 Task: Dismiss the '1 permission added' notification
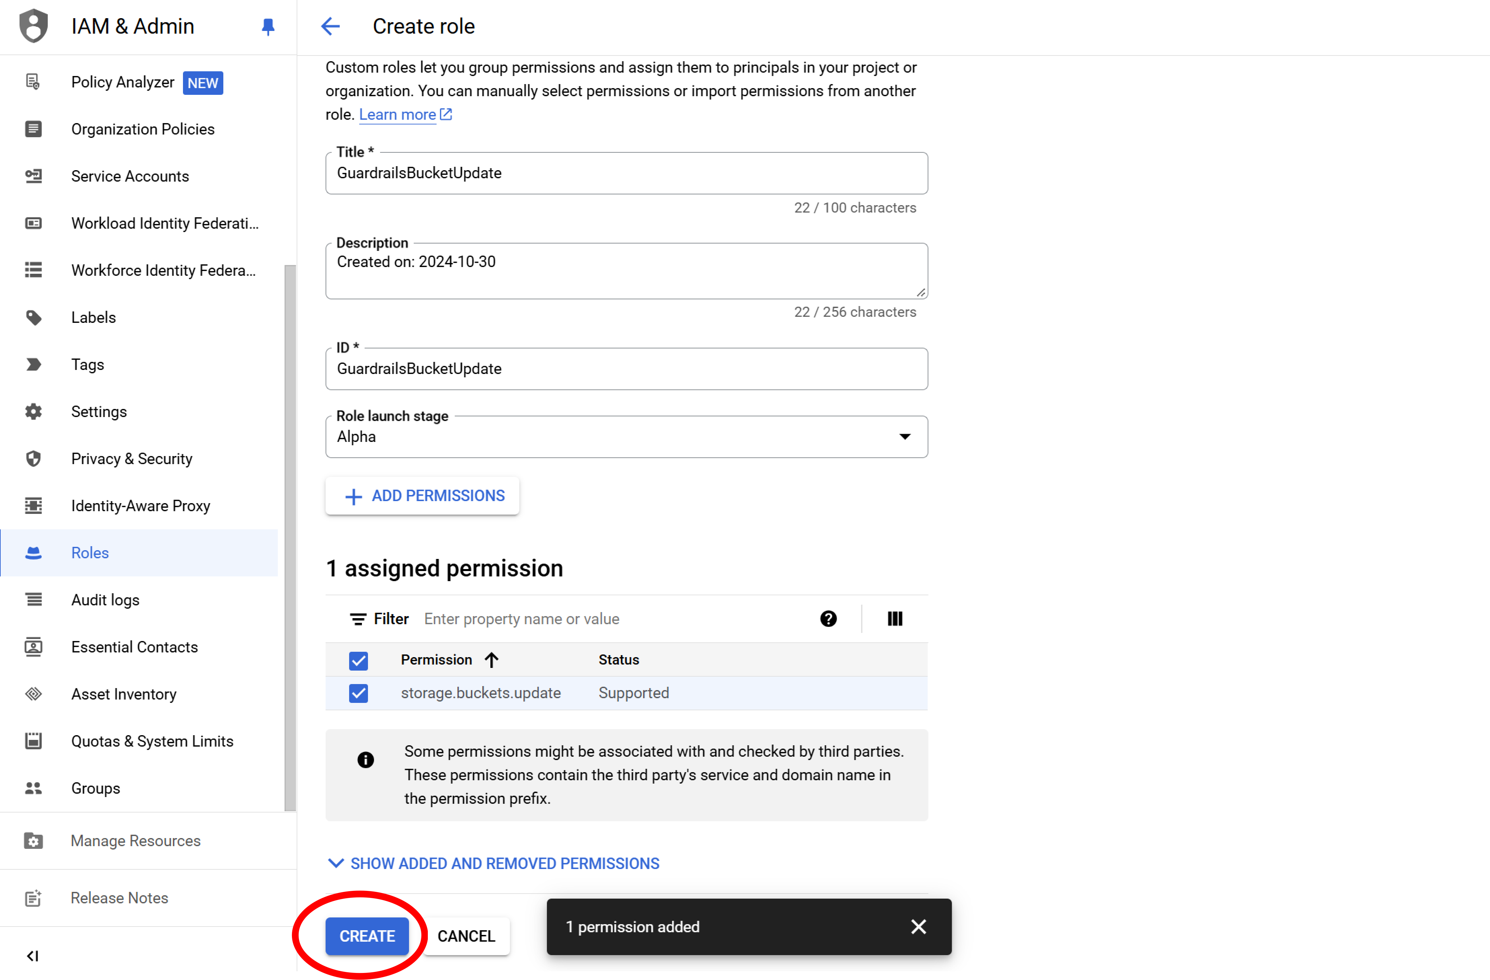pyautogui.click(x=918, y=926)
